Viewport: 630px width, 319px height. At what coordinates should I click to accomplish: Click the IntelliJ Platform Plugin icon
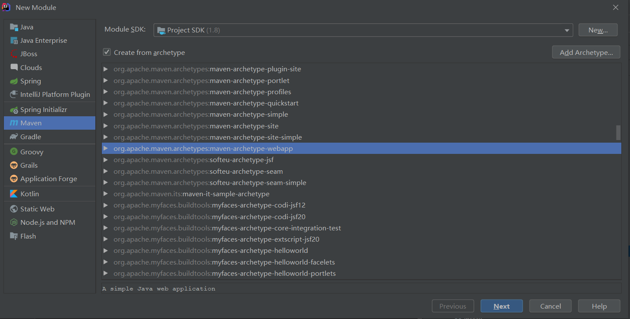14,94
